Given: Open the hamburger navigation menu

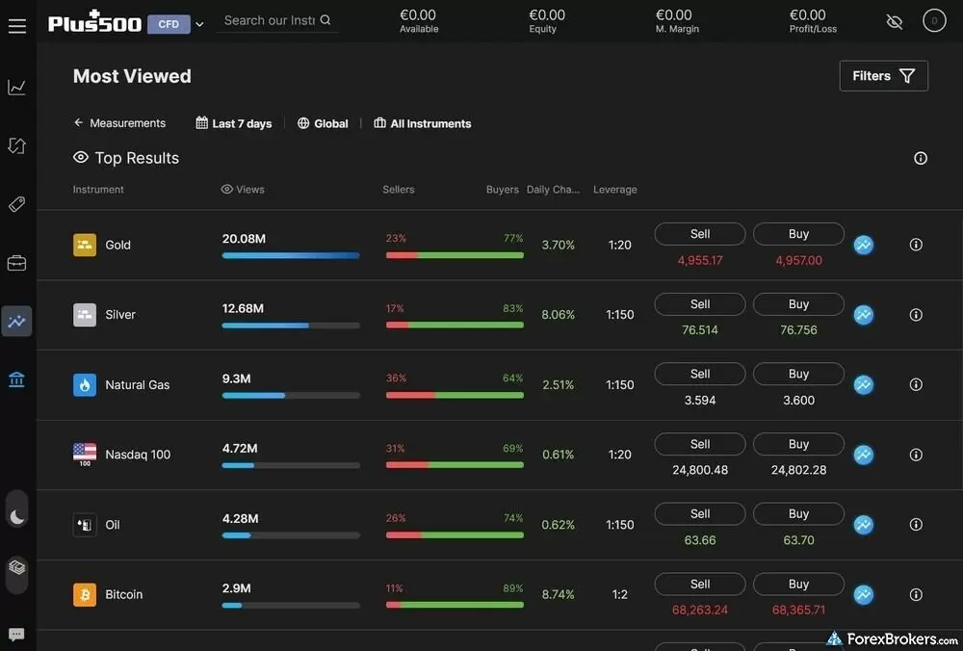Looking at the screenshot, I should pyautogui.click(x=17, y=25).
